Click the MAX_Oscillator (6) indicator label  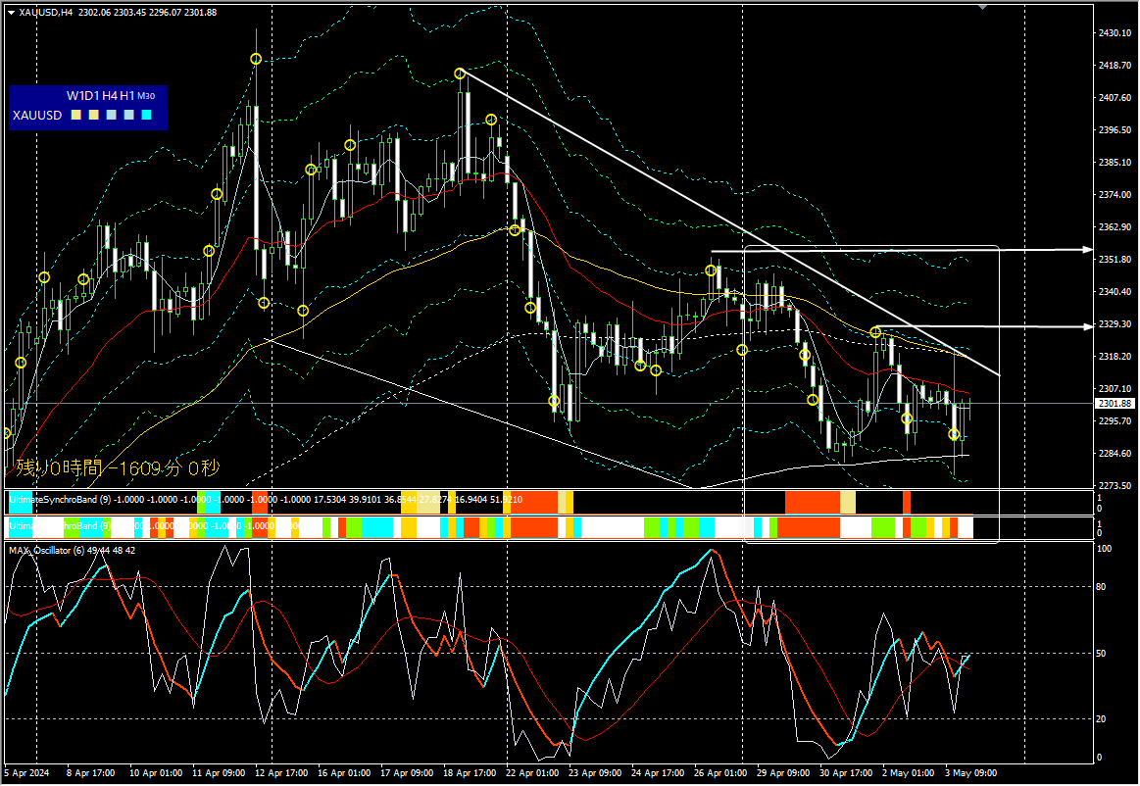point(47,551)
